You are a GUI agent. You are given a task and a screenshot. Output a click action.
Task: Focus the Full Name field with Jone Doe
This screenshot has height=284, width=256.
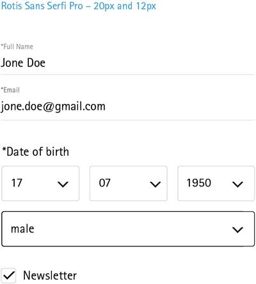pyautogui.click(x=127, y=63)
